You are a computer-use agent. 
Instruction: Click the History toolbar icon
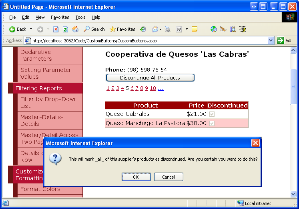(x=143, y=29)
